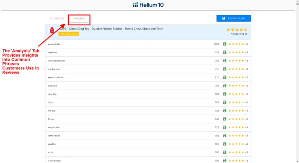This screenshot has width=299, height=163.
Task: Save the 'so far' phrase icon
Action: click(225, 152)
